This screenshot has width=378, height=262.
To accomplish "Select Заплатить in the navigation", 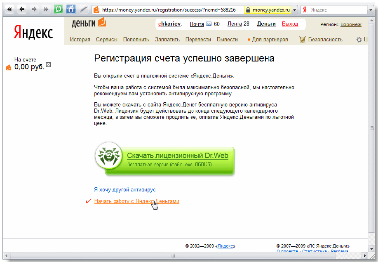I will click(167, 40).
